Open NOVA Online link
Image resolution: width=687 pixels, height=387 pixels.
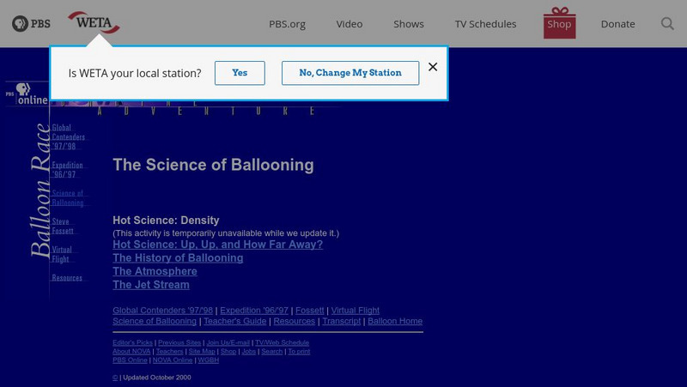point(173,360)
